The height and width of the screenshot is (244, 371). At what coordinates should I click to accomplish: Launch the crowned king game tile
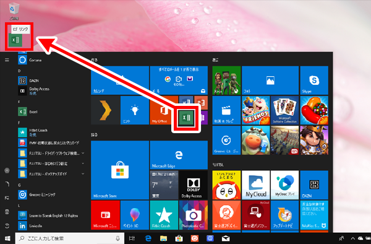314,140
